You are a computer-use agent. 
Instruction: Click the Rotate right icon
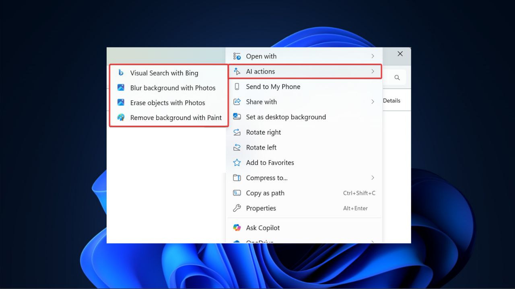coord(237,132)
